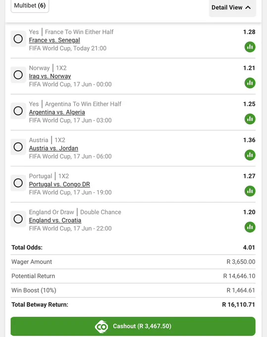Select radio circle for Argentina vs. Algeria
Viewport: 267px width, 337px height.
click(x=18, y=111)
